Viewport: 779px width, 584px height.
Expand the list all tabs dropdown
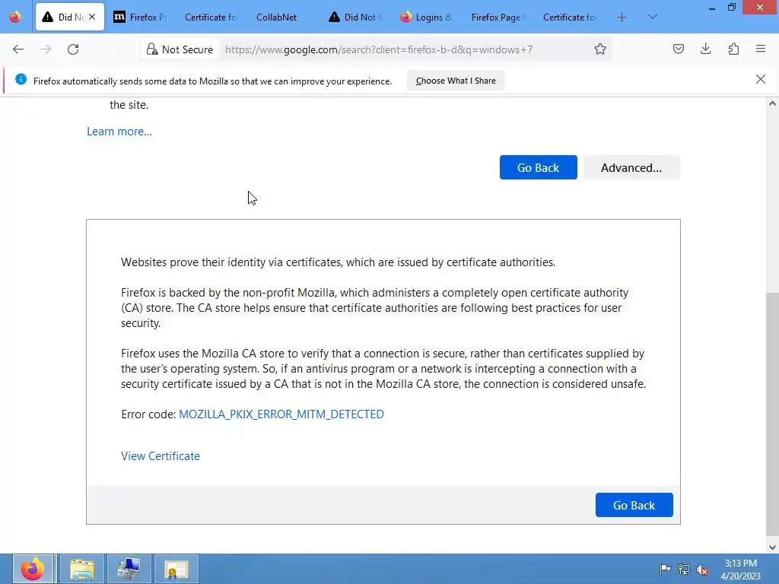click(x=653, y=17)
